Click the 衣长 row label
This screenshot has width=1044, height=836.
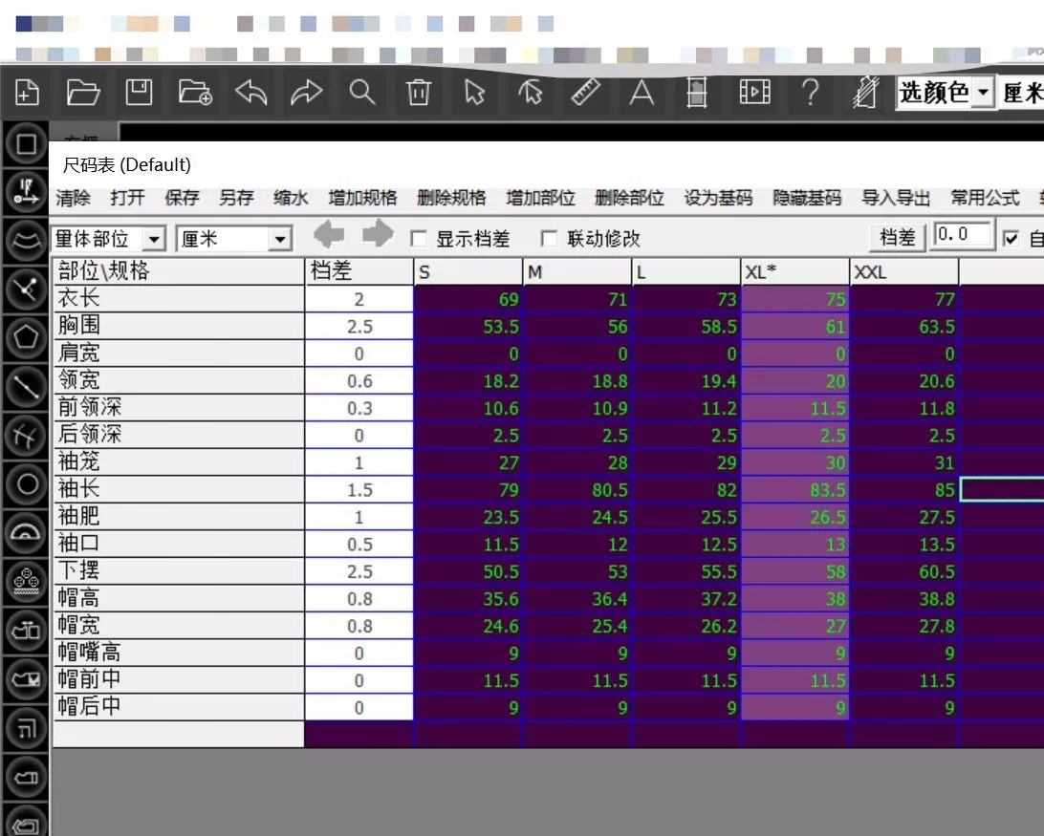tap(179, 299)
